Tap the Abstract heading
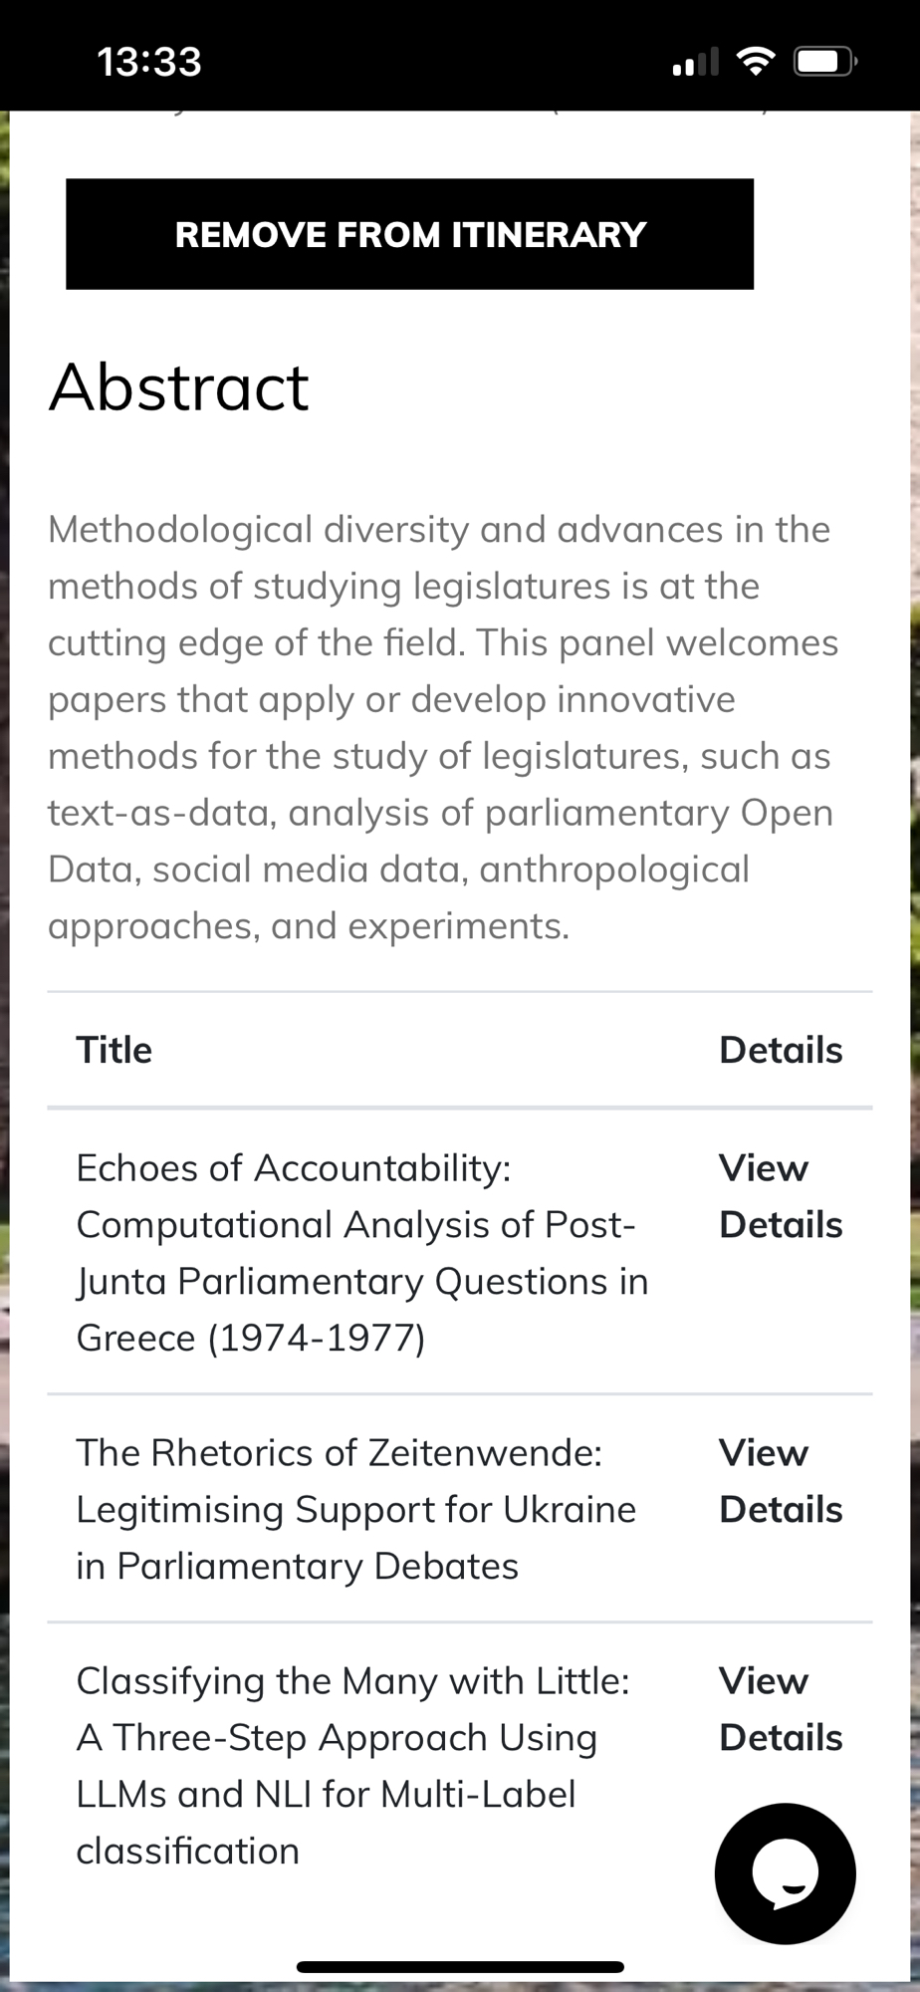This screenshot has width=920, height=1992. (x=179, y=386)
